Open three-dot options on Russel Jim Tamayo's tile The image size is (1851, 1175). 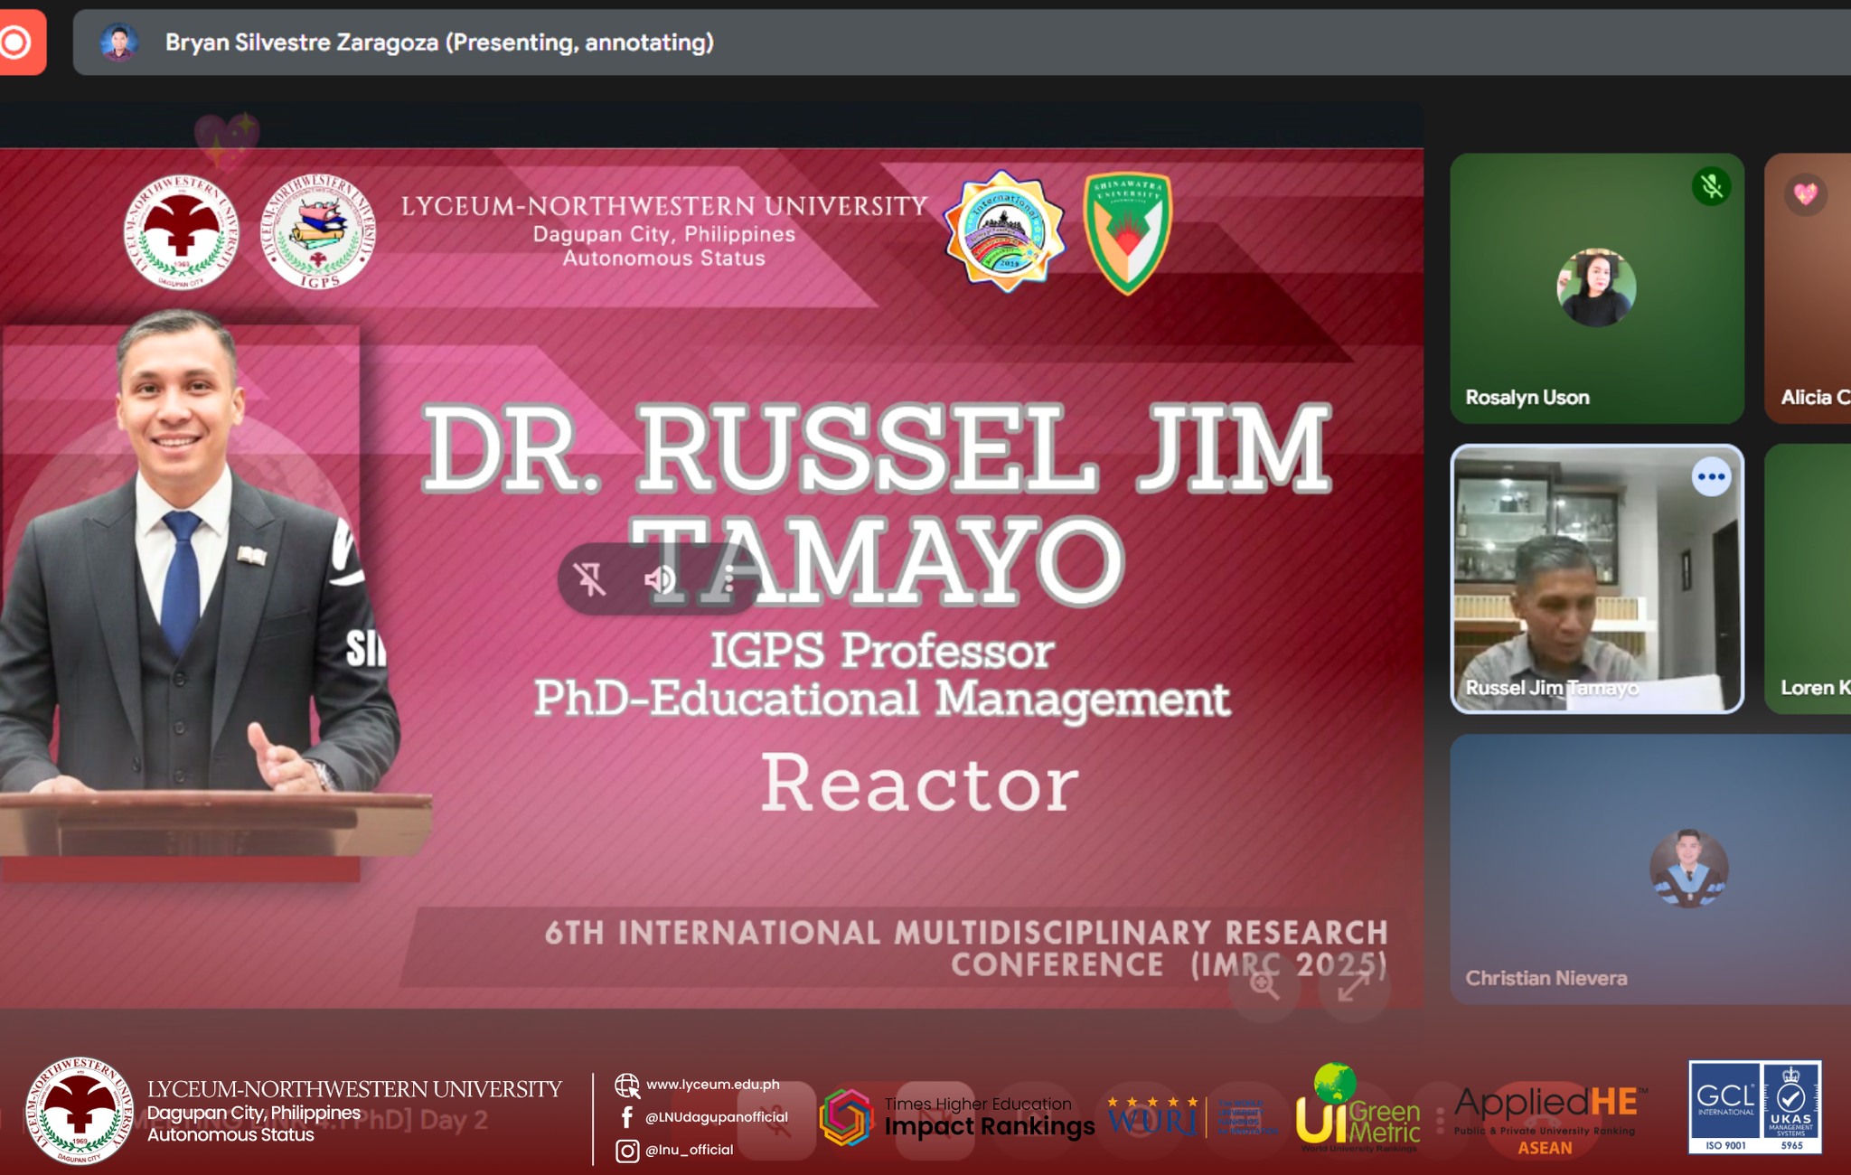(1710, 477)
